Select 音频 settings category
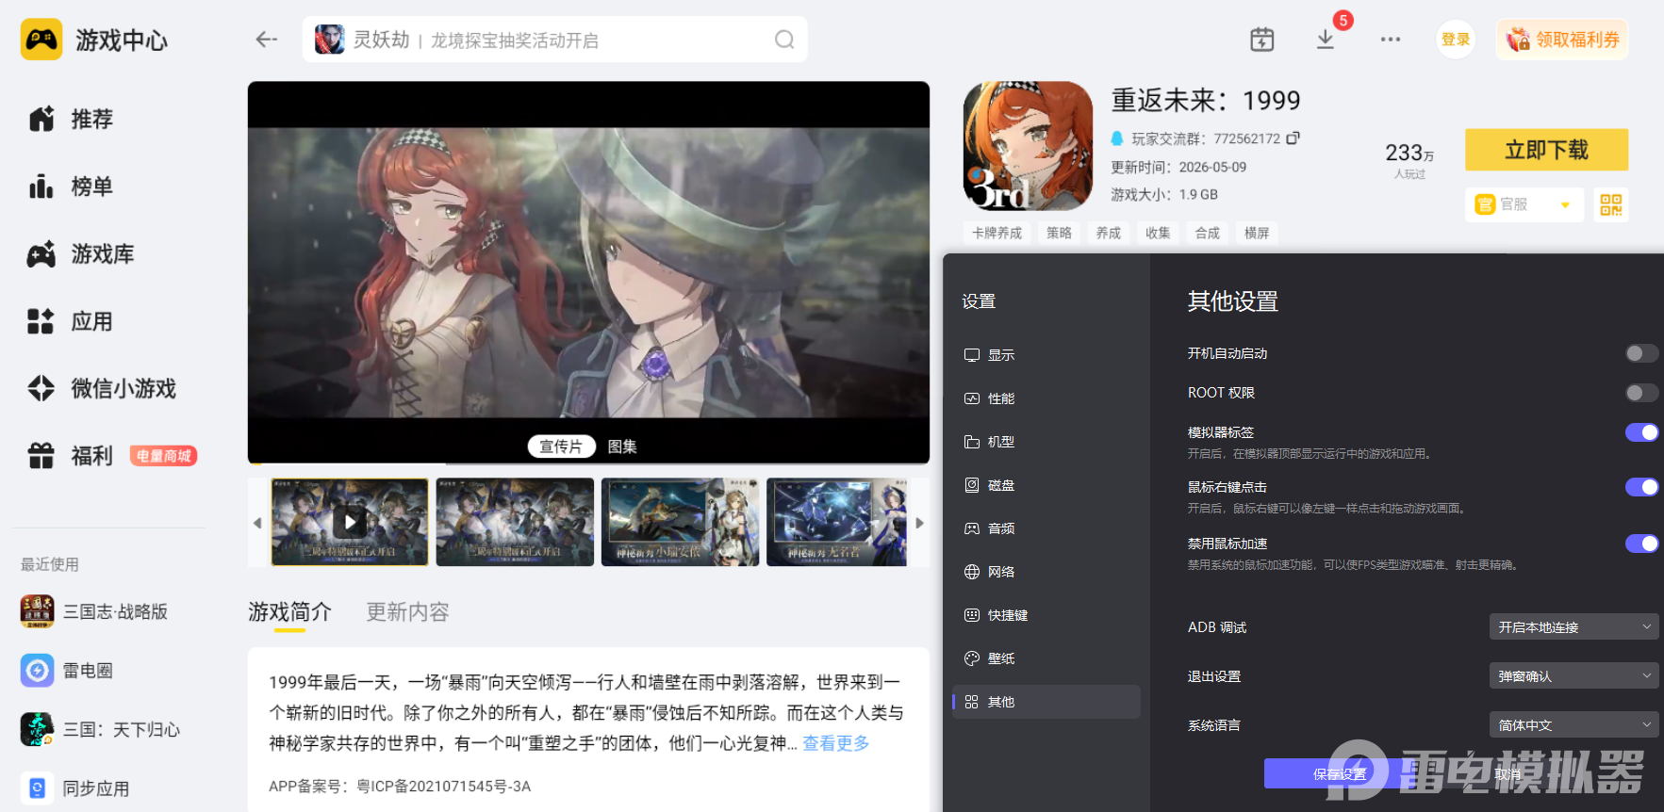Viewport: 1664px width, 812px height. 1046,528
